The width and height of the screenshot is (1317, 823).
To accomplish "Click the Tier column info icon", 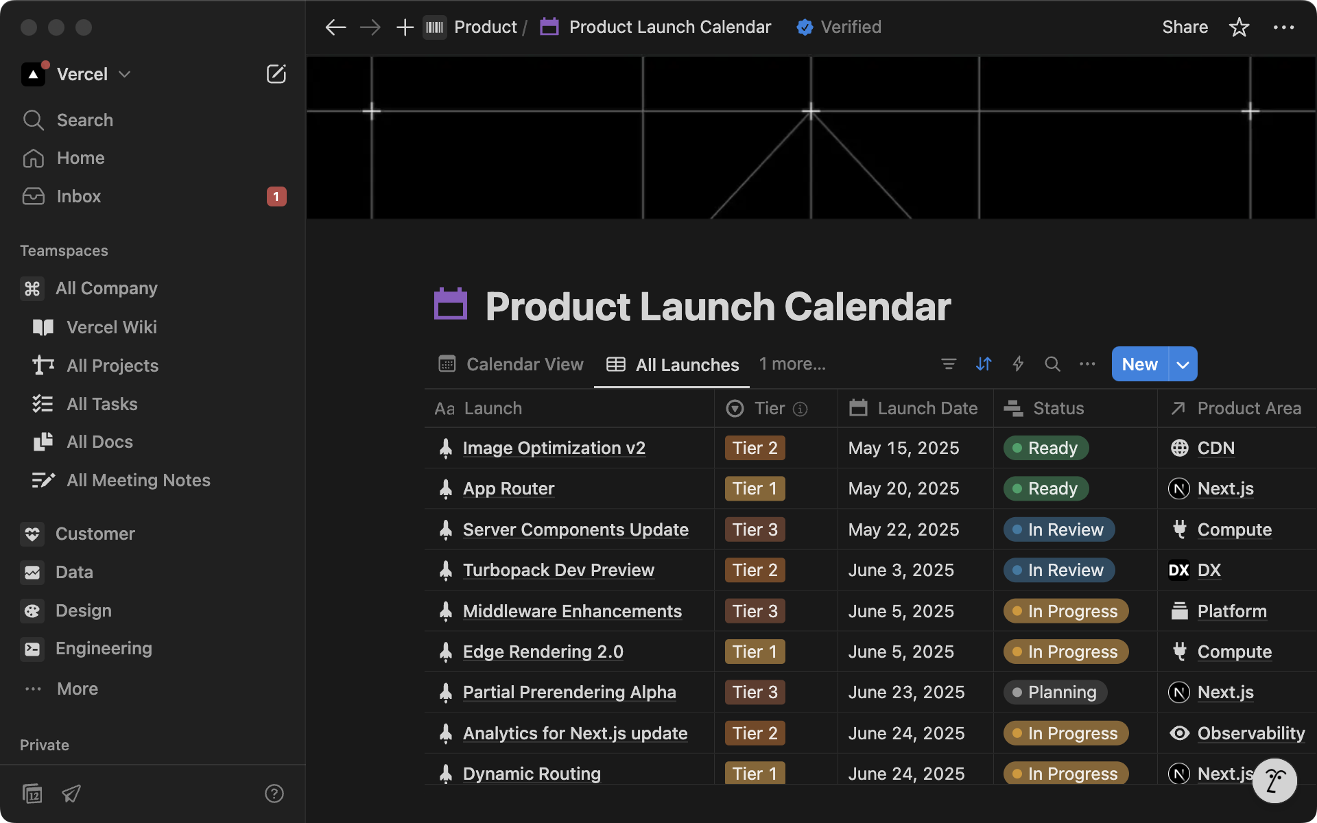I will 800,409.
